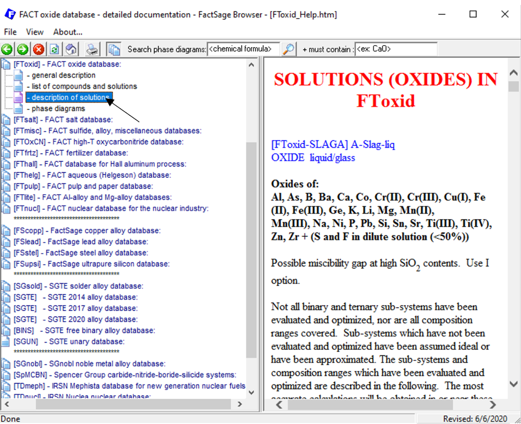Minimize the FactSage Browser window

click(x=442, y=14)
